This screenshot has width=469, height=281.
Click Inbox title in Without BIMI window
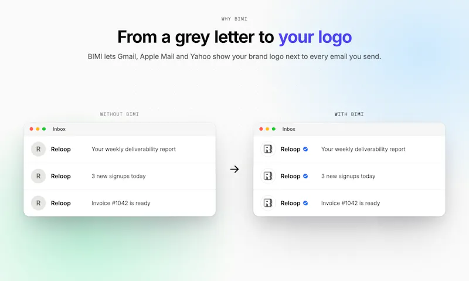59,129
